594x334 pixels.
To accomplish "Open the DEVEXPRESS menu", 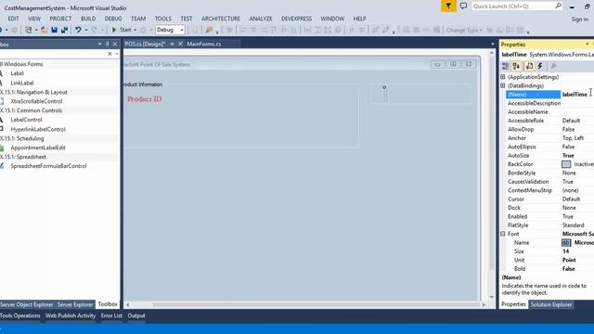I will 296,19.
